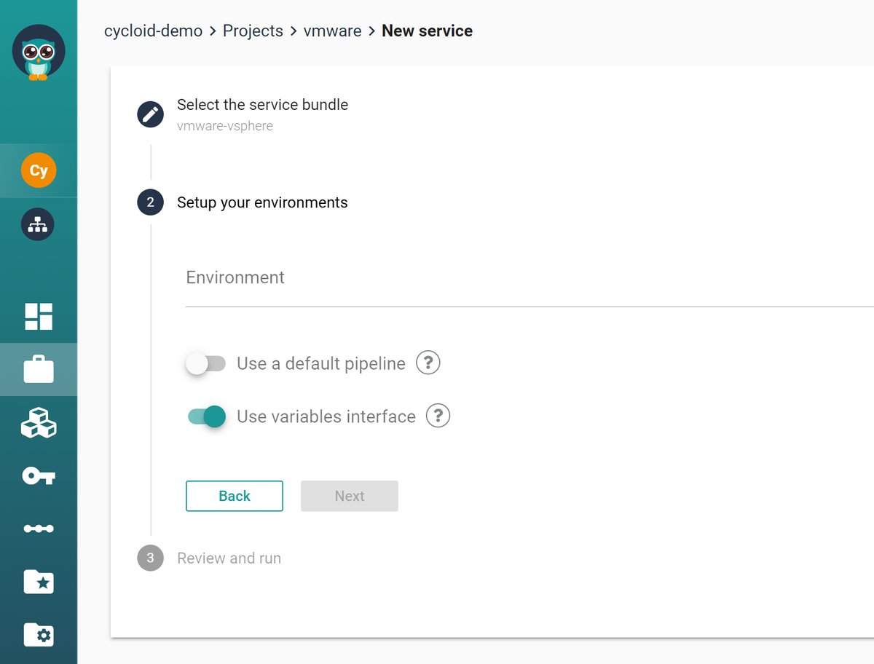Open the dashboard grid icon in sidebar
Image resolution: width=874 pixels, height=664 pixels.
coord(39,316)
